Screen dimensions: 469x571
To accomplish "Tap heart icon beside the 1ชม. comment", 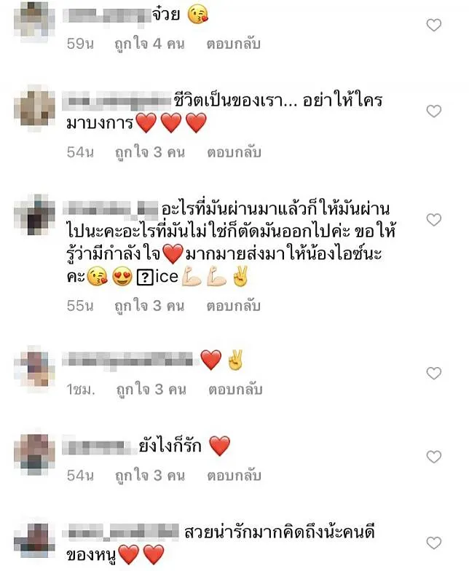I will click(434, 373).
